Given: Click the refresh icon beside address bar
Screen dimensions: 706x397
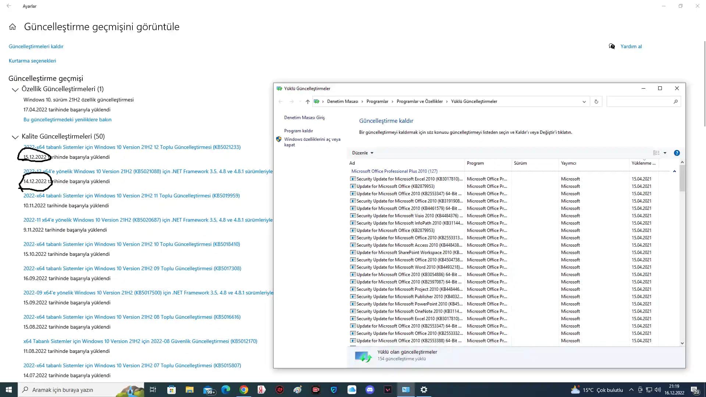Looking at the screenshot, I should (x=596, y=101).
